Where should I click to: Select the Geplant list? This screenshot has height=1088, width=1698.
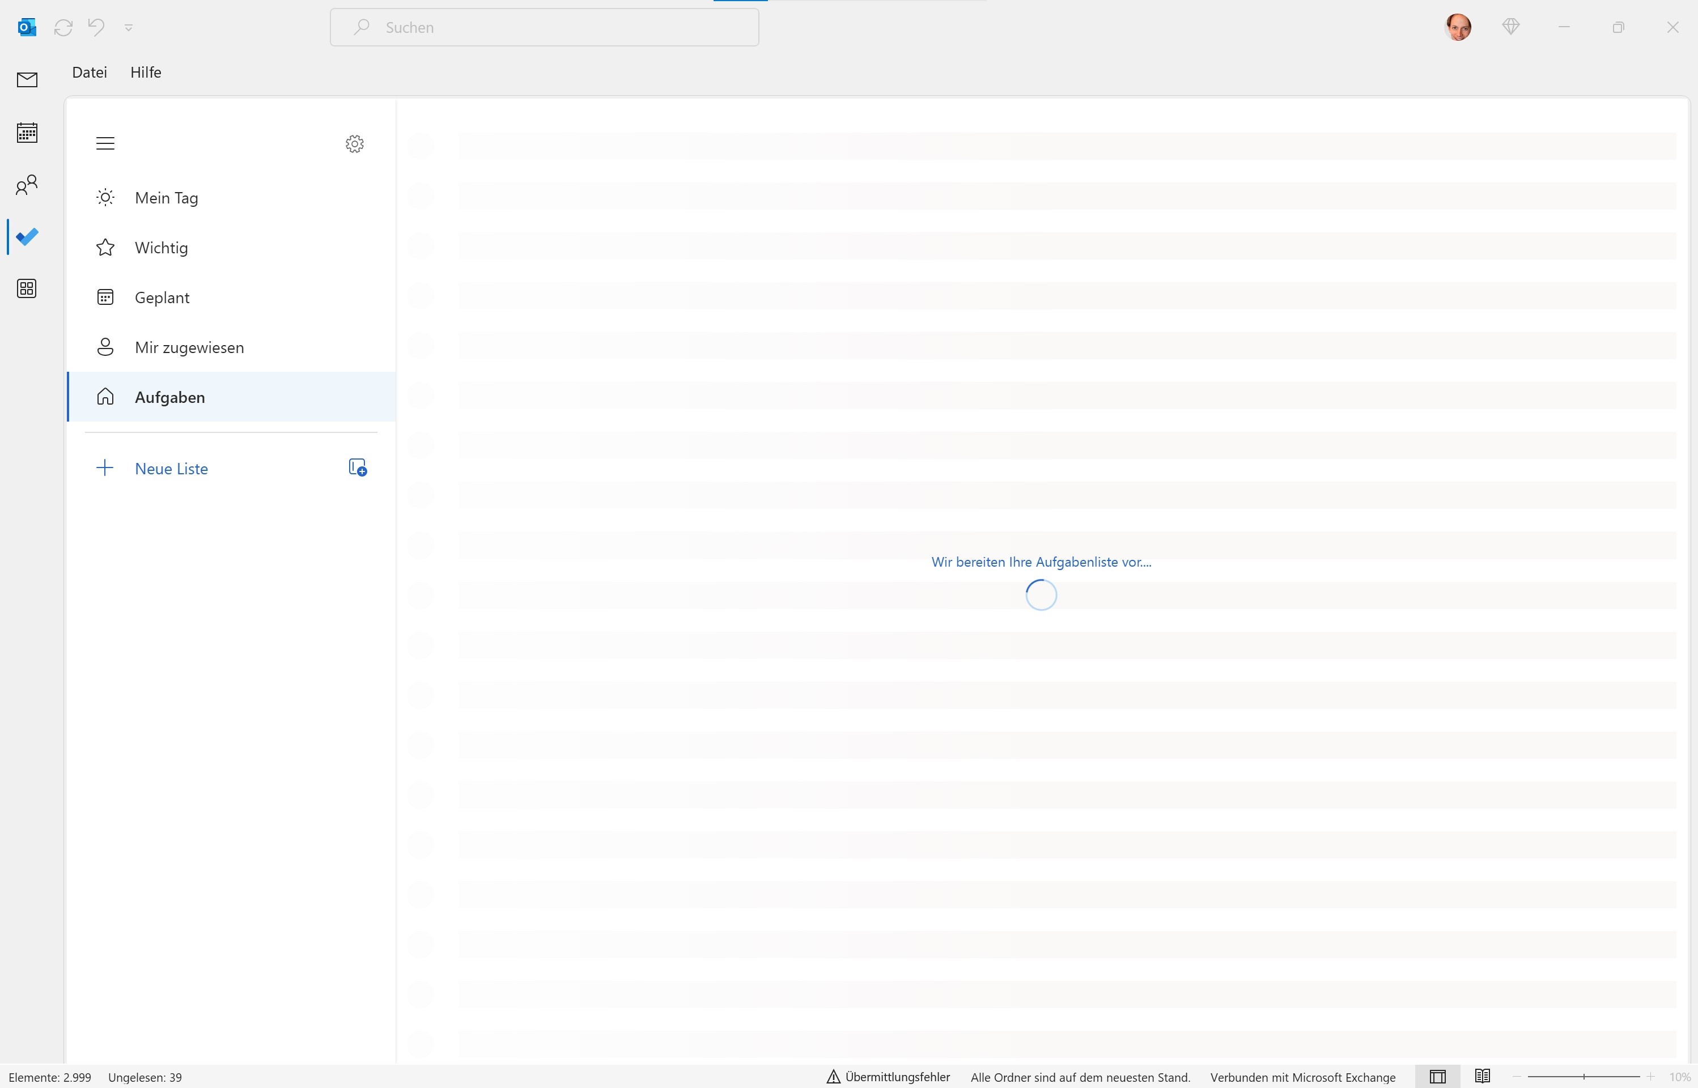(x=232, y=297)
